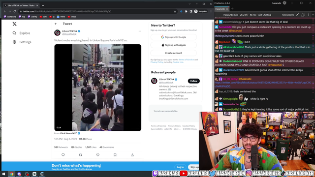Open the Viral News NYC source link
The height and width of the screenshot is (177, 315).
[68, 133]
